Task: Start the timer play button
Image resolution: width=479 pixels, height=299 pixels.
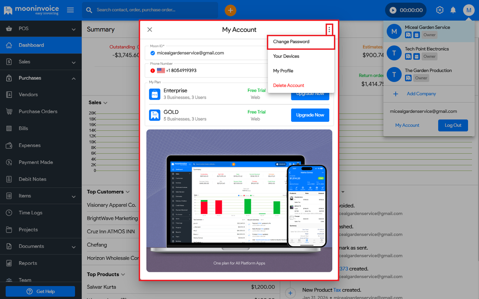Action: [x=393, y=10]
